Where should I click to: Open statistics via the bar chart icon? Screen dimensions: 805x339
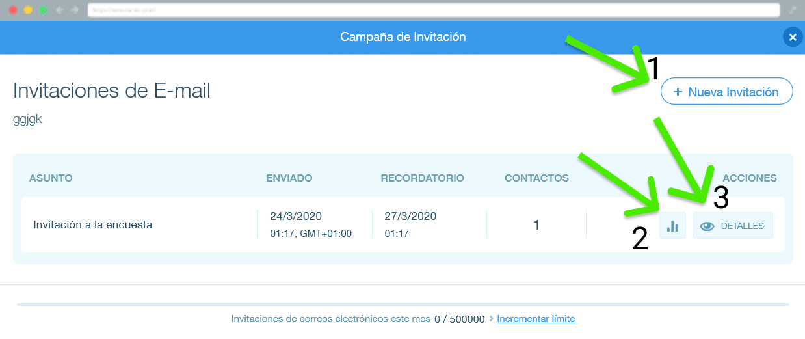coord(672,226)
